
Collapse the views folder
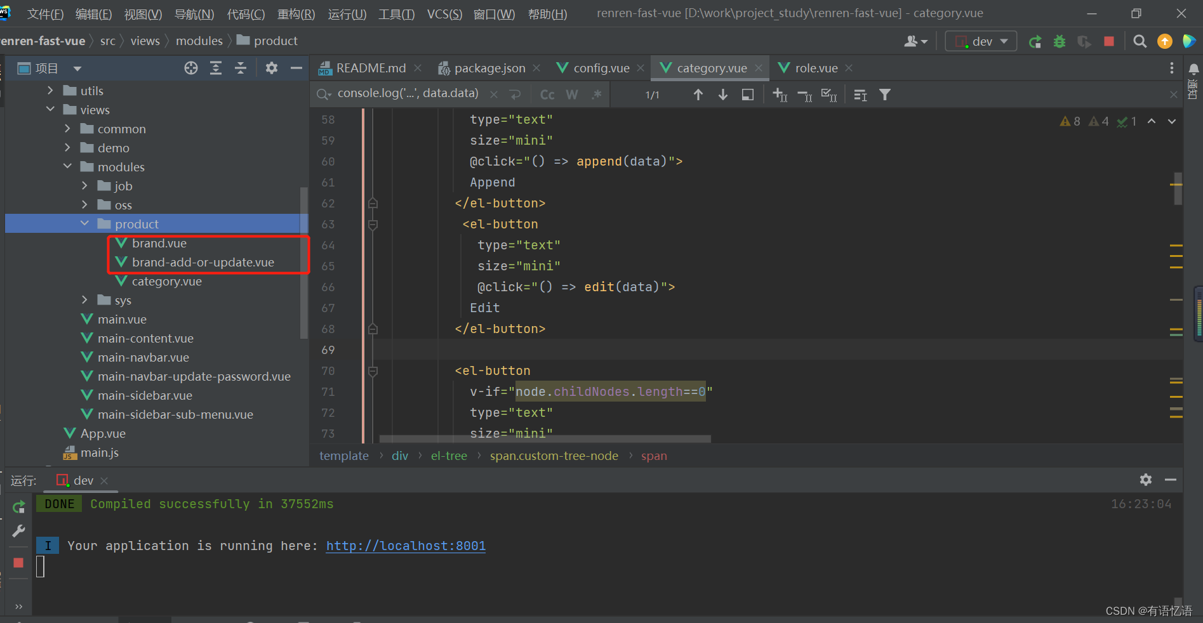[x=50, y=110]
